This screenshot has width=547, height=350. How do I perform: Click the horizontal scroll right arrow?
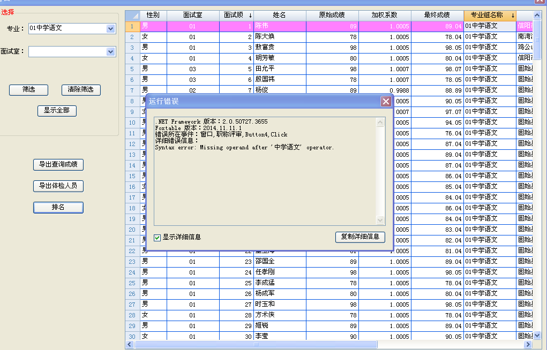(528, 345)
